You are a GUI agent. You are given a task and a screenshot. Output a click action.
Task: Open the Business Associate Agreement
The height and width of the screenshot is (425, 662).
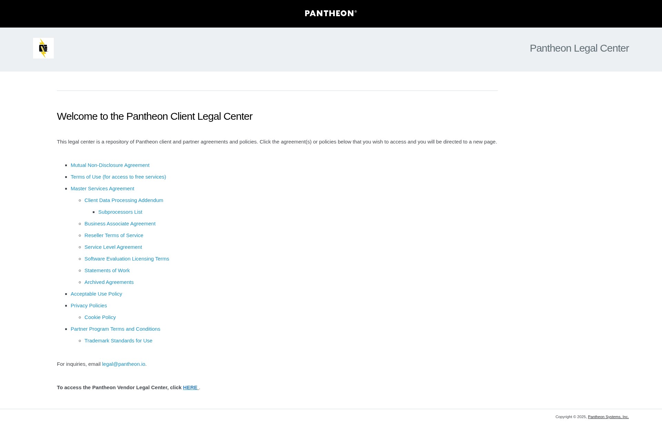120,224
